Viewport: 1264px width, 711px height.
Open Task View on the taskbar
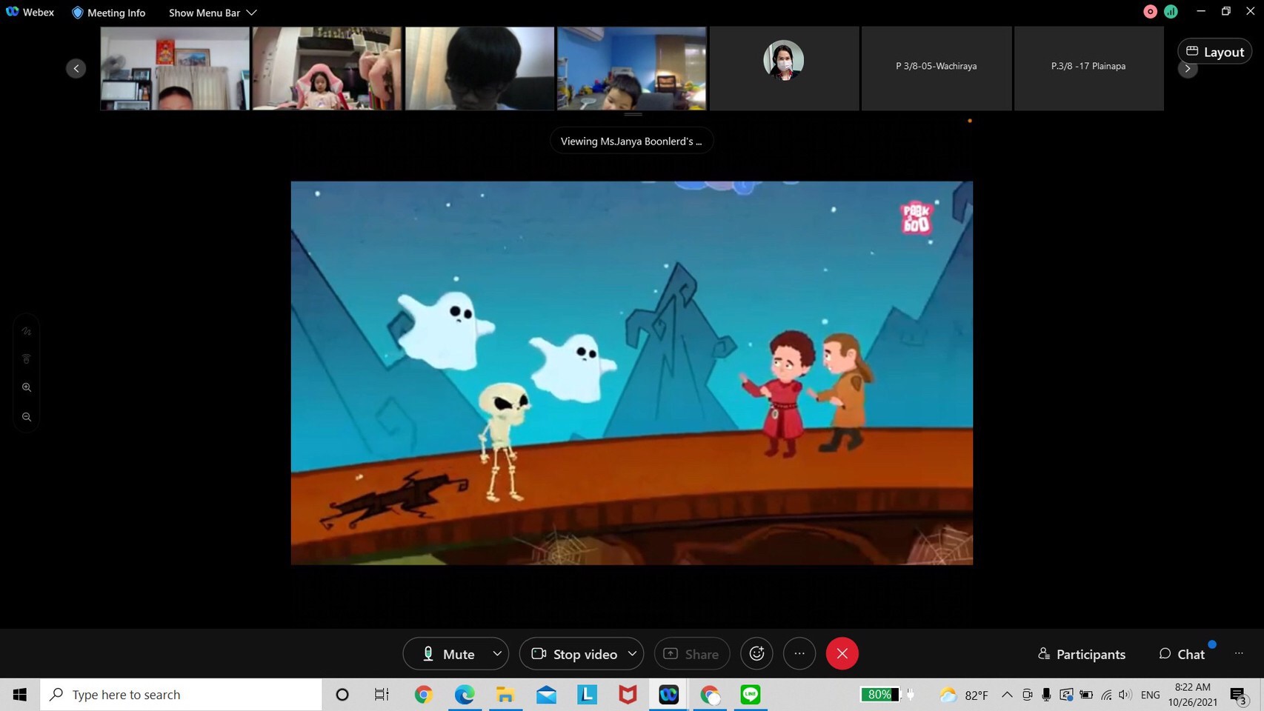click(x=382, y=695)
